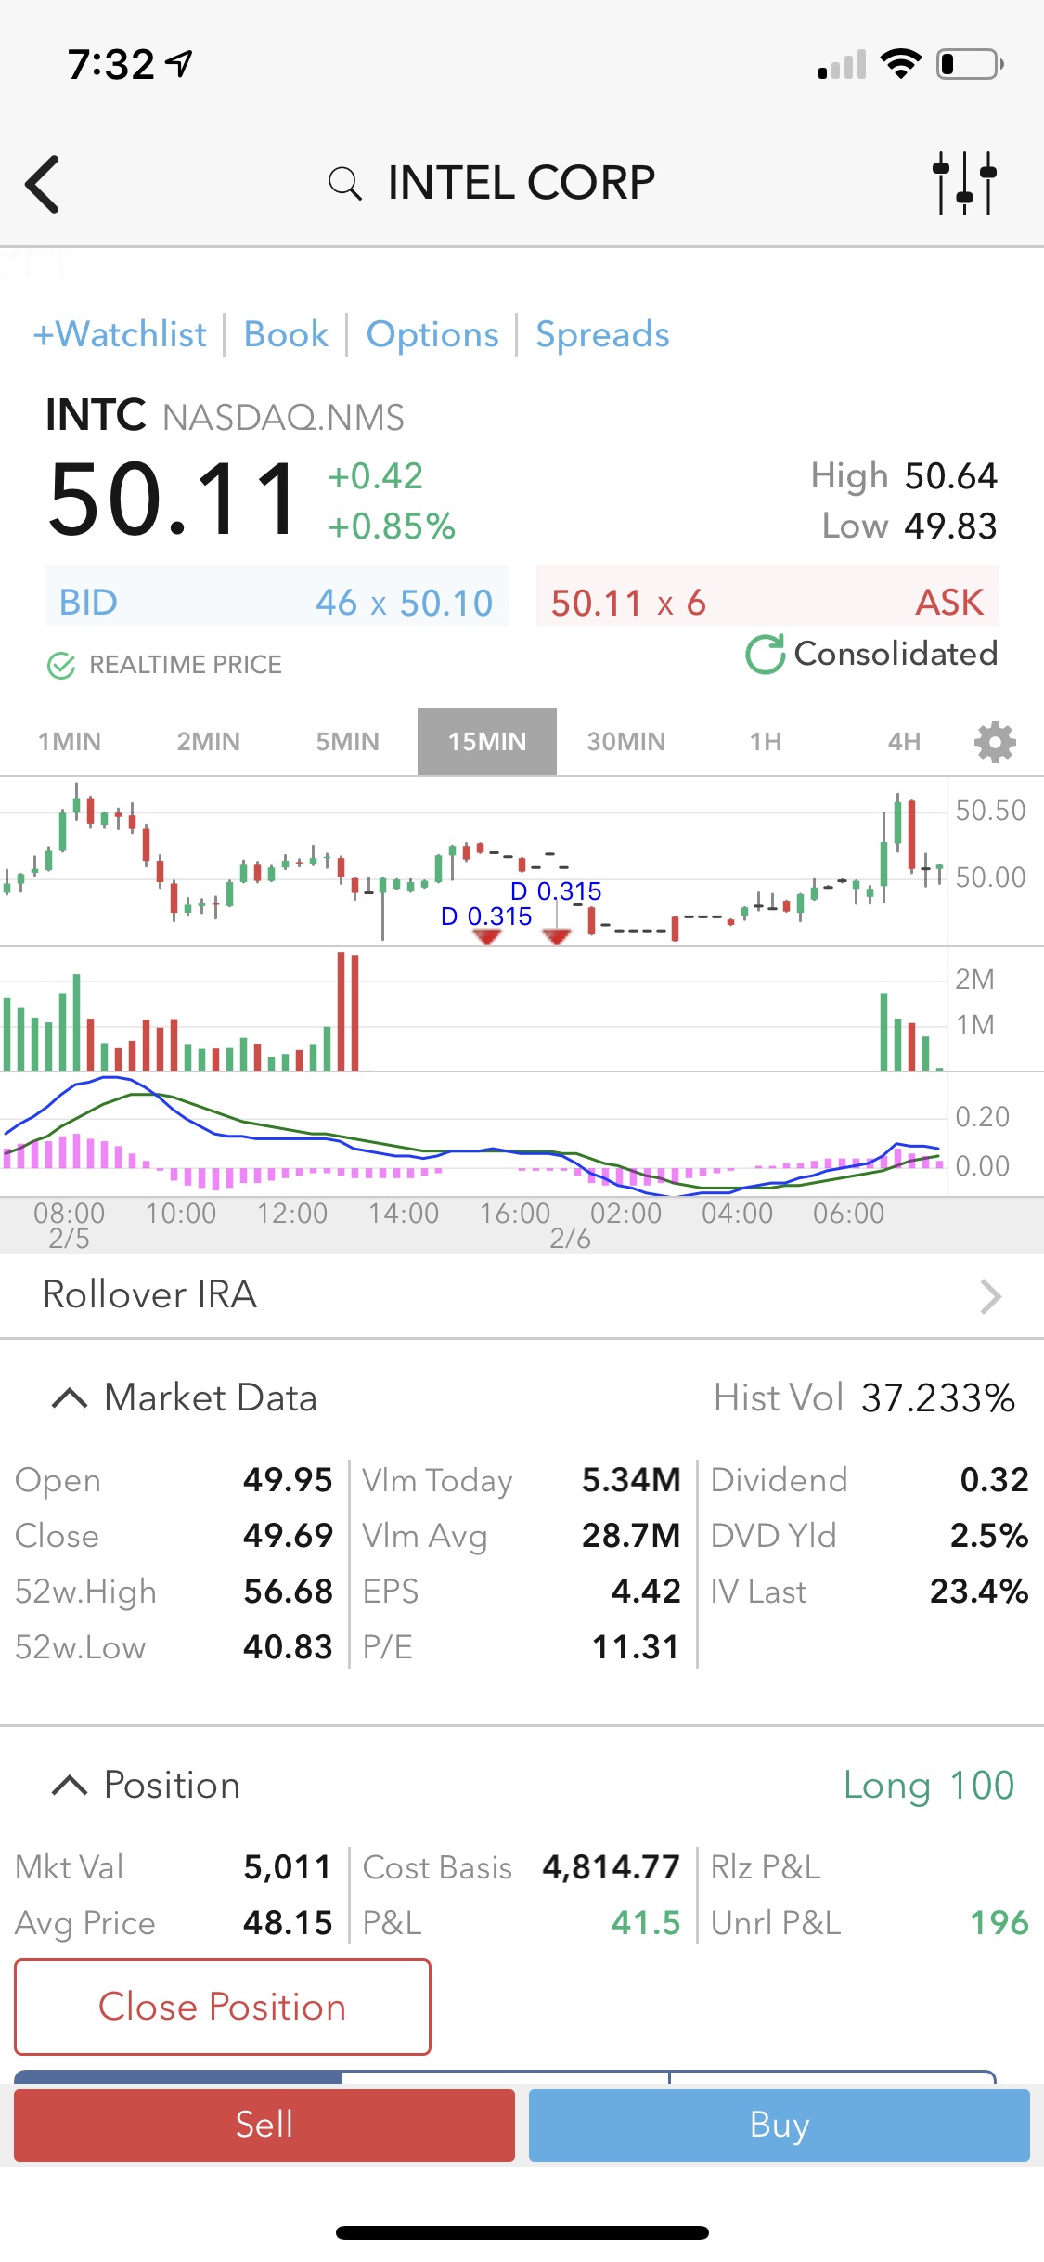Tap the cellular signal bars

[x=842, y=64]
